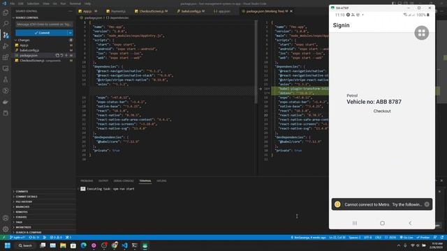Image resolution: width=447 pixels, height=251 pixels.
Task: Select the Terminal panel tab
Action: point(145,181)
